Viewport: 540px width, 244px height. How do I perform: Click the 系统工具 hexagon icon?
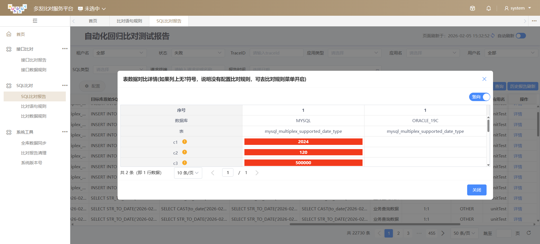(9, 132)
